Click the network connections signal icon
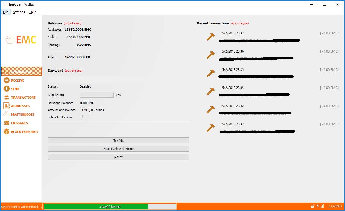The image size is (345, 211). pyautogui.click(x=322, y=206)
